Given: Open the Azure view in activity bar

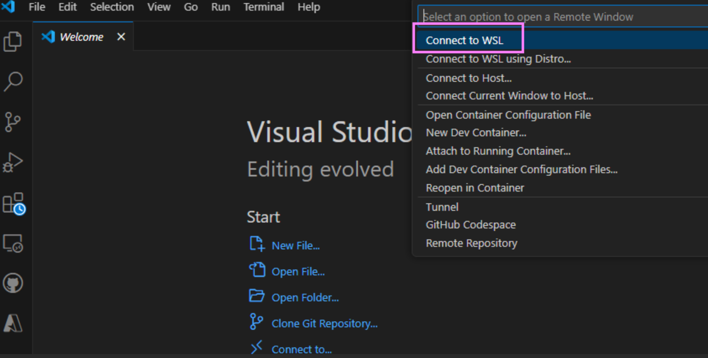Looking at the screenshot, I should coord(13,323).
